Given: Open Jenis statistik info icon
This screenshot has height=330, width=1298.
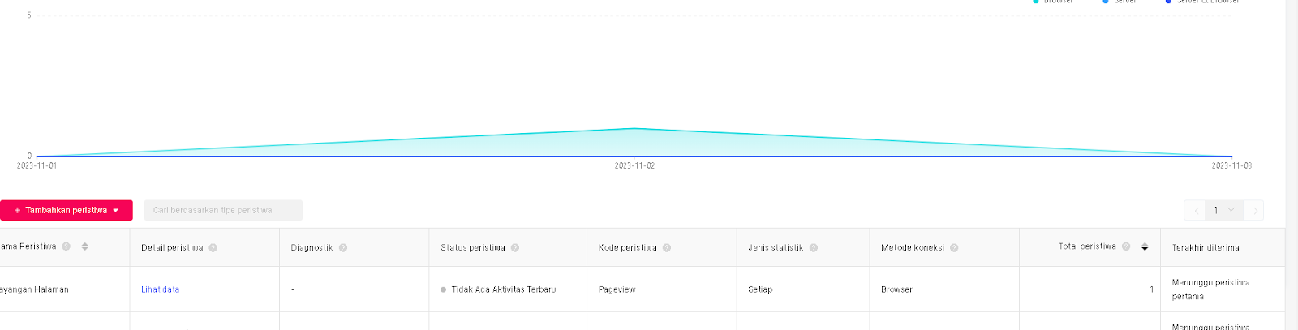Looking at the screenshot, I should coord(814,248).
